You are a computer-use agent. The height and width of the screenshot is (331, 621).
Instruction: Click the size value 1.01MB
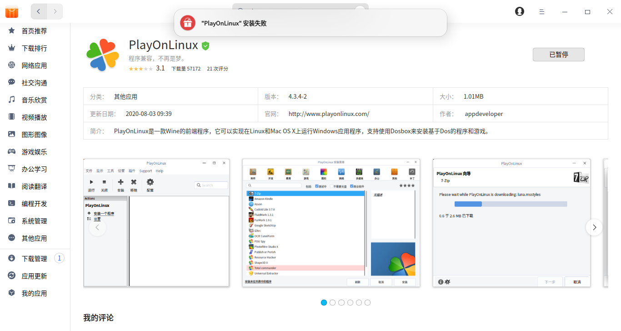473,97
